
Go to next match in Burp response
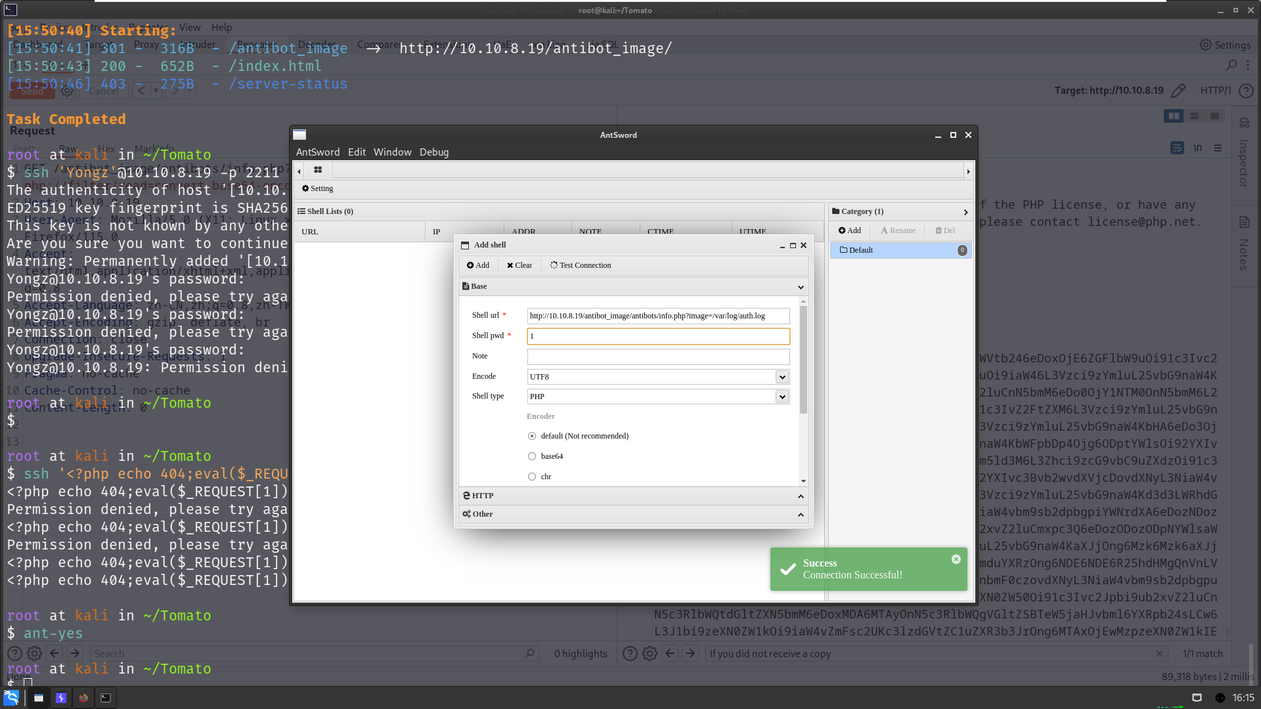pyautogui.click(x=690, y=653)
